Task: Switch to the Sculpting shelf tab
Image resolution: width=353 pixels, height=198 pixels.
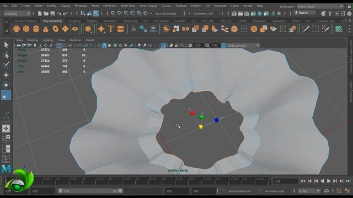Action: coord(74,21)
